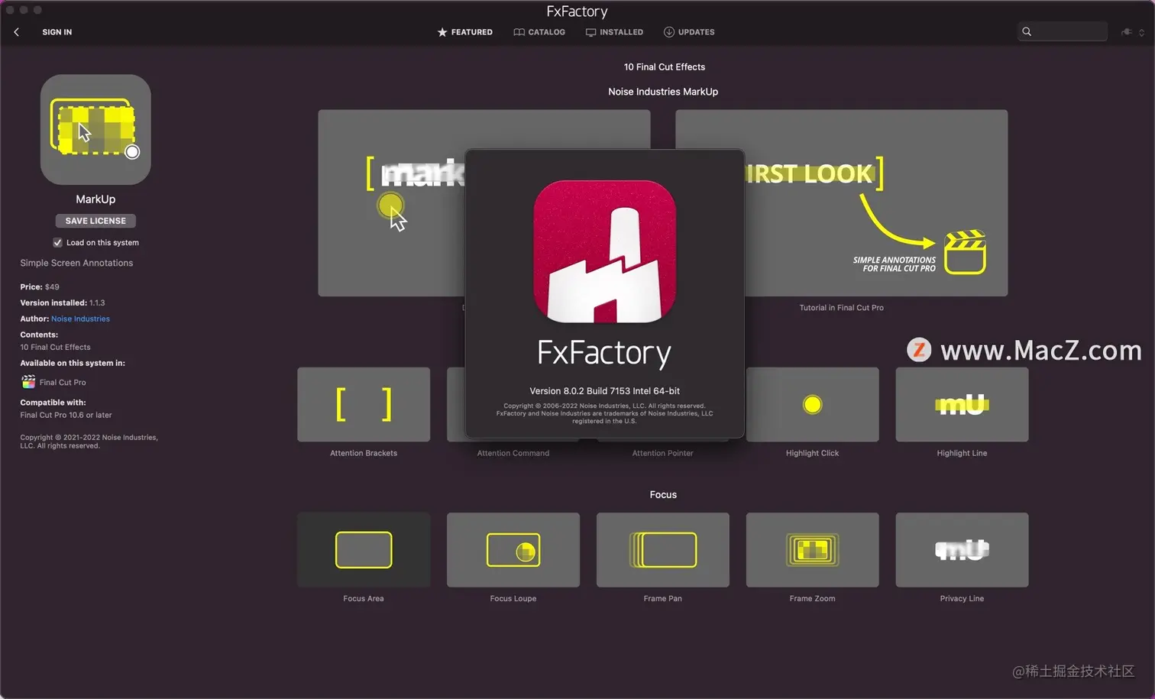This screenshot has width=1155, height=699.
Task: Go back using the back arrow
Action: [17, 32]
